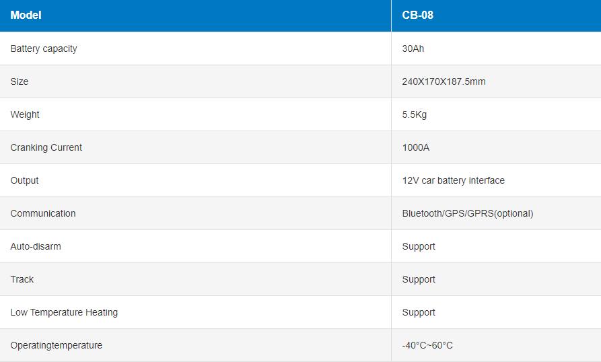The width and height of the screenshot is (601, 362).
Task: Click the Model header cell
Action: pos(26,15)
